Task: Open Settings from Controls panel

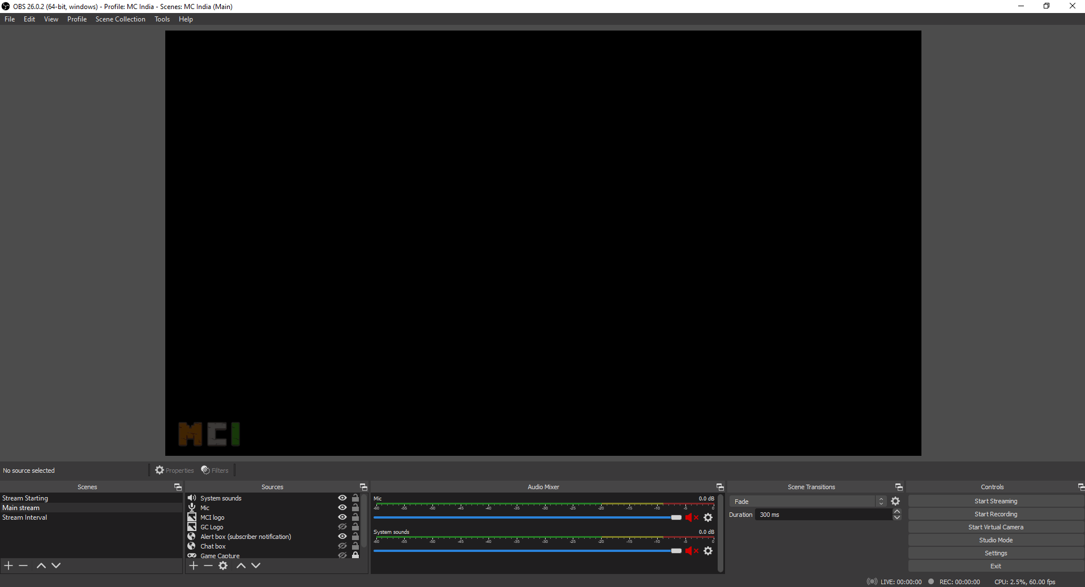Action: [x=996, y=553]
